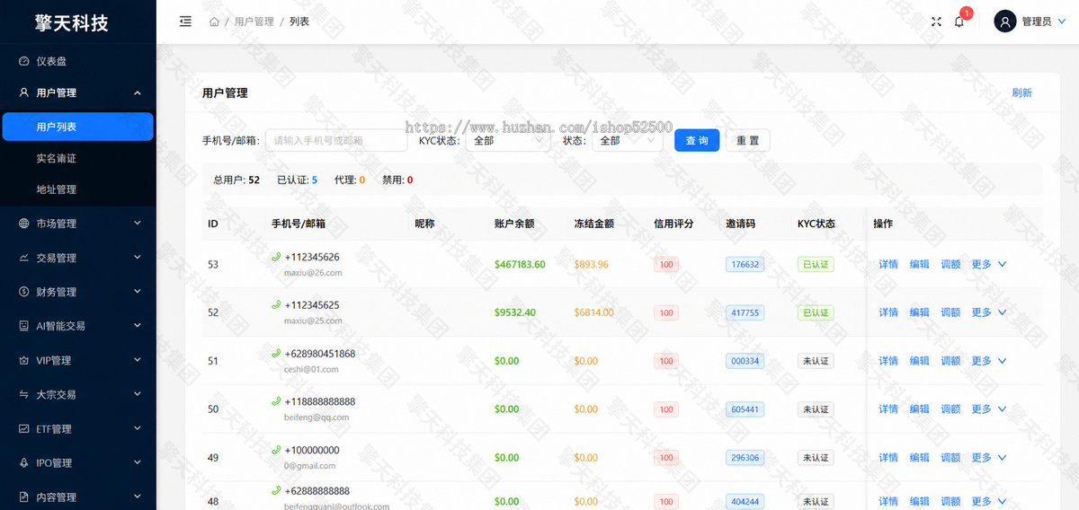The image size is (1079, 510).
Task: Open the KYC状态 filter dropdown
Action: pos(507,140)
